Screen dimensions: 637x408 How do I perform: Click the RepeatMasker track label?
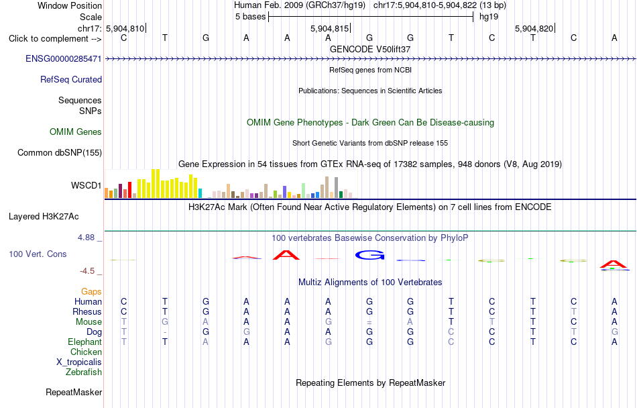coord(74,393)
